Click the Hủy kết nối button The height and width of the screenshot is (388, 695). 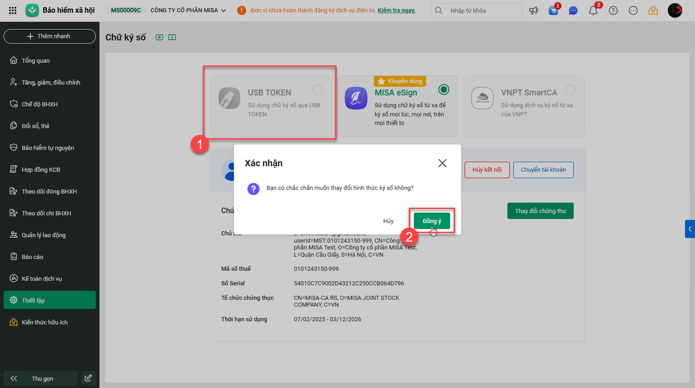pos(487,170)
